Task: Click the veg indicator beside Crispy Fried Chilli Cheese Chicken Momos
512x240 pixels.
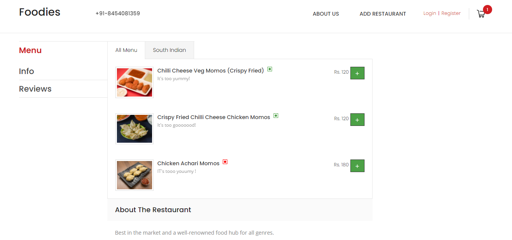Action: [275, 116]
